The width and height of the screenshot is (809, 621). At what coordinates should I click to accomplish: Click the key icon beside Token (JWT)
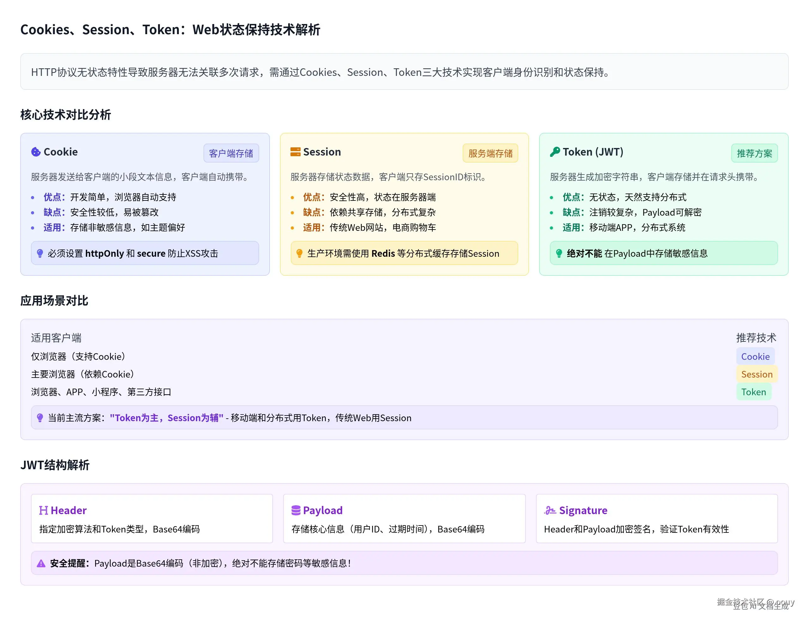click(555, 152)
